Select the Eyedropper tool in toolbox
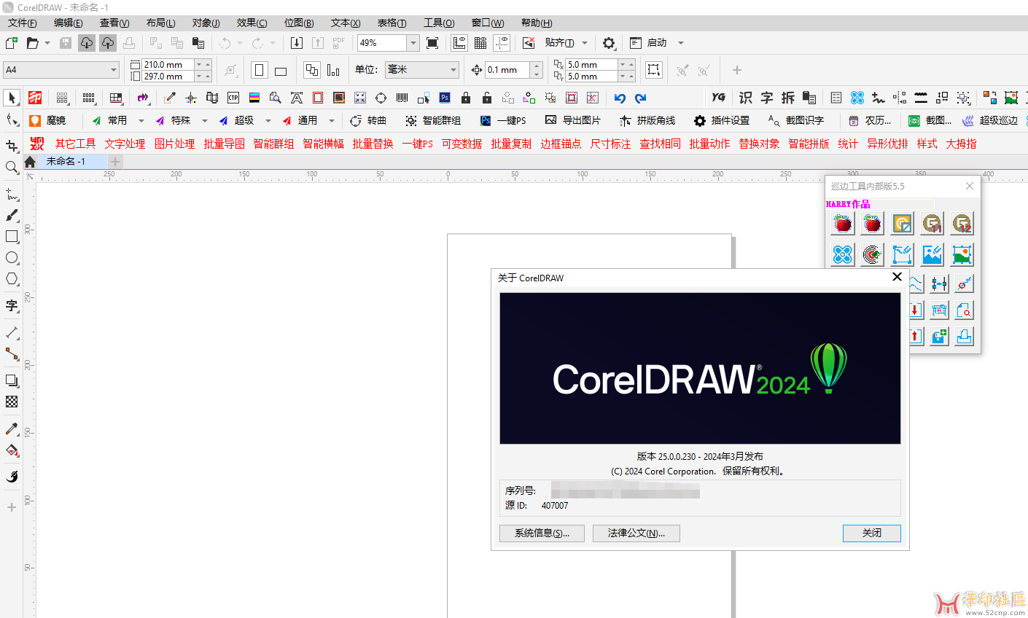Screen dimensions: 1028x618 pos(12,429)
